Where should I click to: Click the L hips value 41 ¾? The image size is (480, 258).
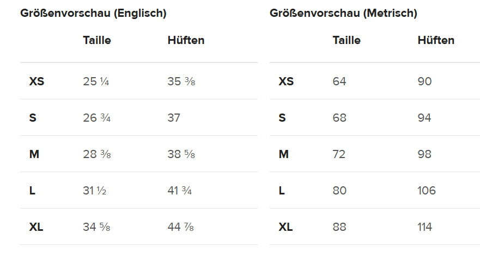[x=179, y=191]
